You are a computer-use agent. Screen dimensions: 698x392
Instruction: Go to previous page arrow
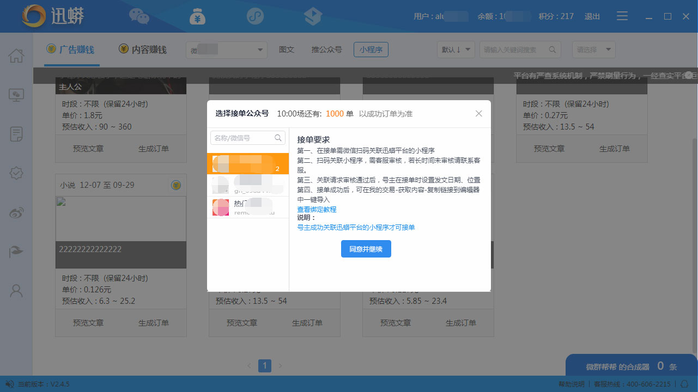(249, 365)
